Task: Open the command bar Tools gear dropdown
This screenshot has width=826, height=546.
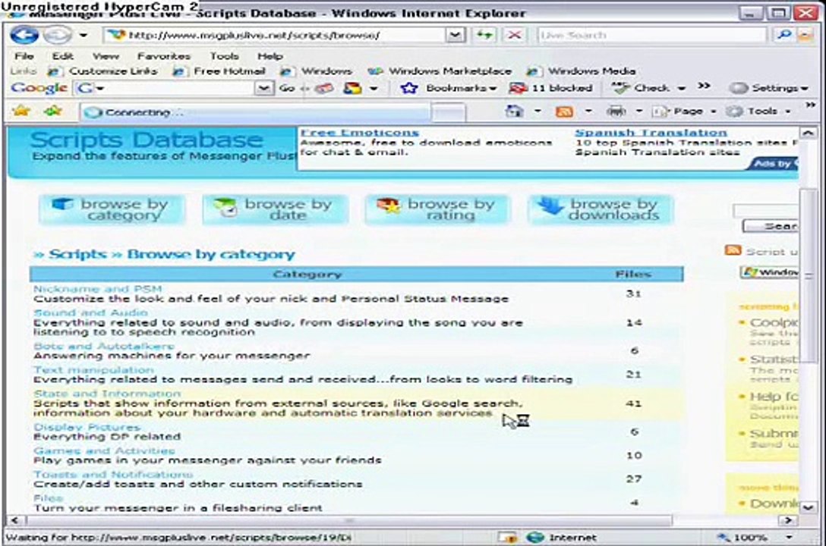Action: pos(758,111)
